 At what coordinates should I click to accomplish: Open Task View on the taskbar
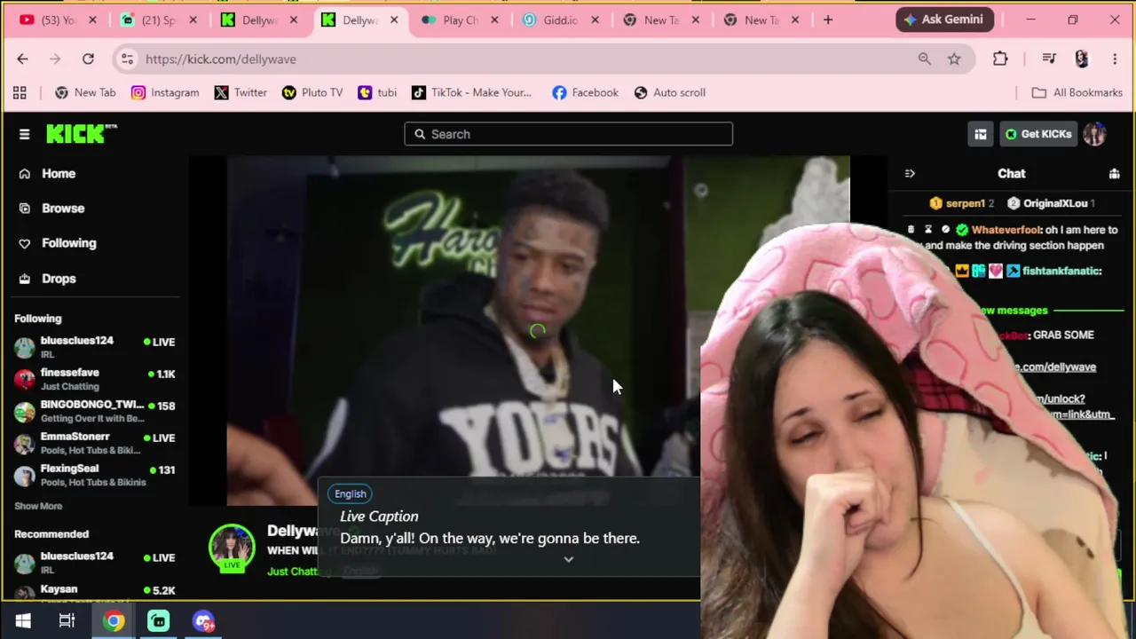pyautogui.click(x=67, y=621)
